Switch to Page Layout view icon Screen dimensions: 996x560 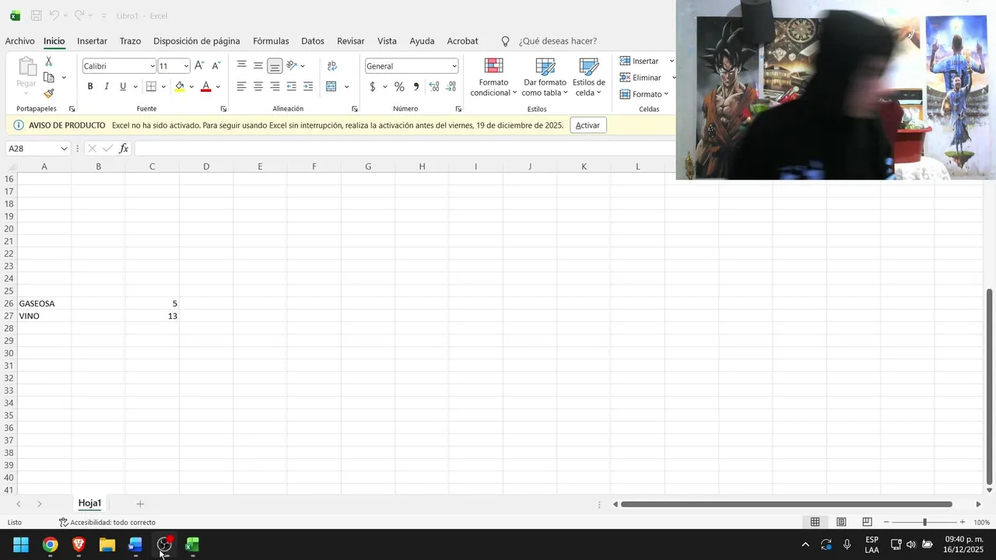[841, 522]
